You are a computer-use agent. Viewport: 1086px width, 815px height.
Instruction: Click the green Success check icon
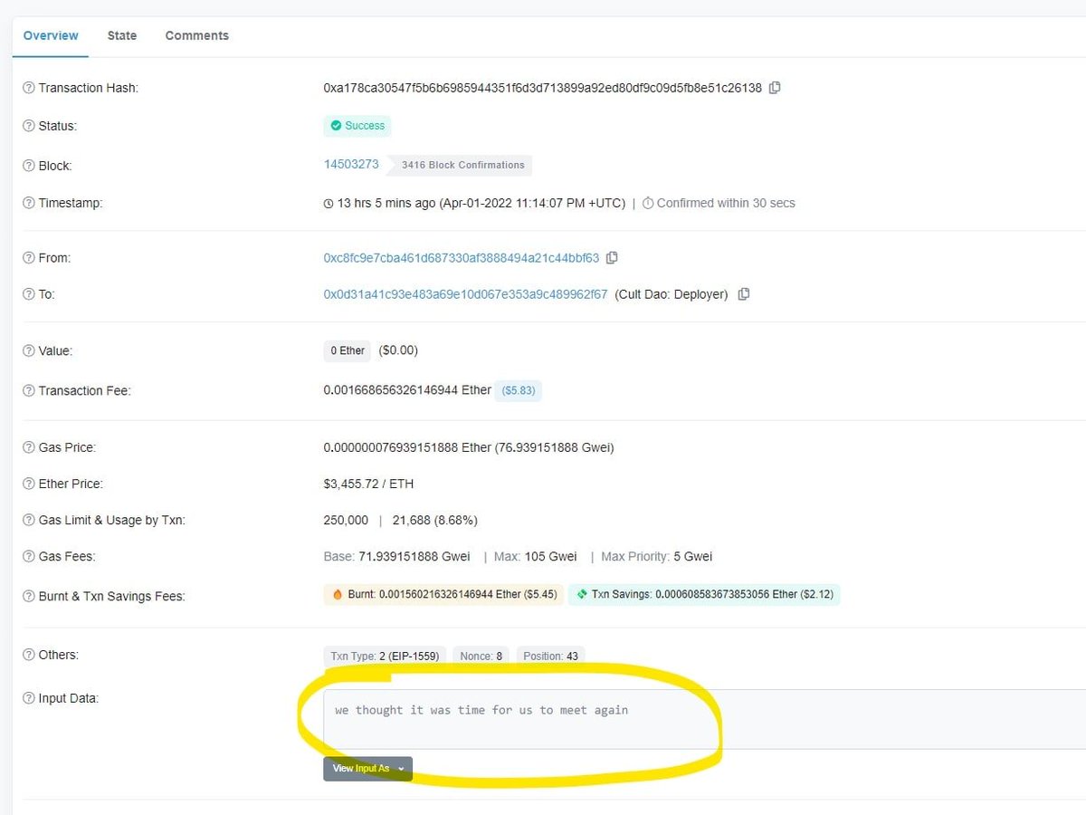(x=337, y=126)
